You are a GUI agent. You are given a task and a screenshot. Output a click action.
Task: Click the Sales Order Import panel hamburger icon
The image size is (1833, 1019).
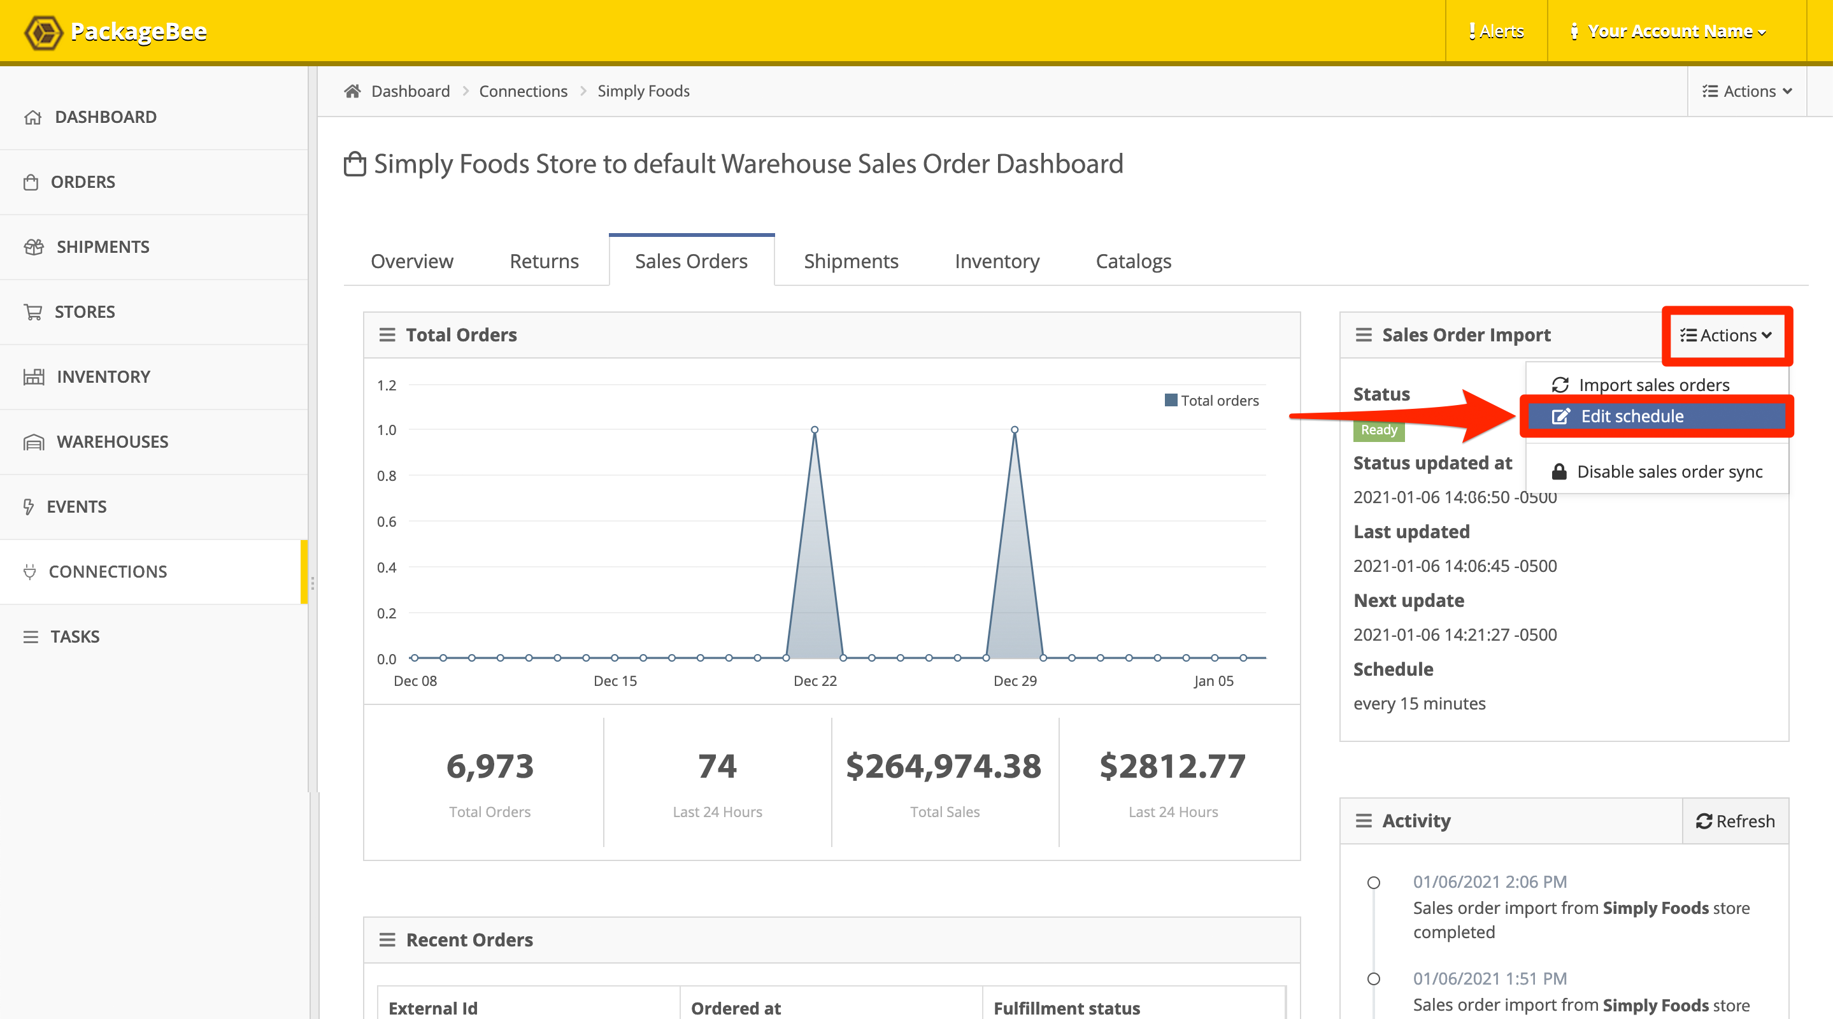pos(1364,334)
